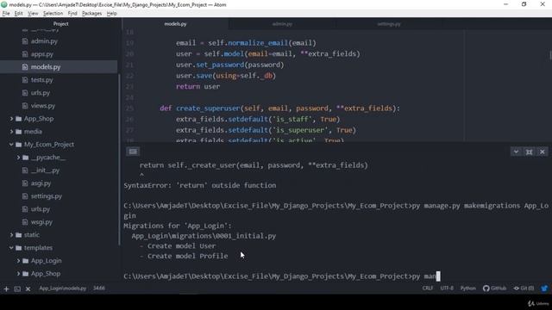Expand the static folder chevron
The height and width of the screenshot is (310, 552).
(x=11, y=235)
